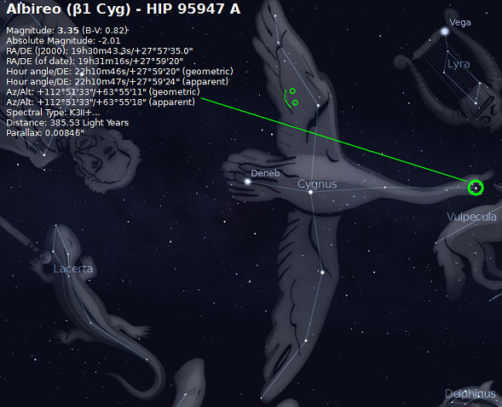
Task: Click the selected star Albireo in the green circle
Action: (x=476, y=188)
